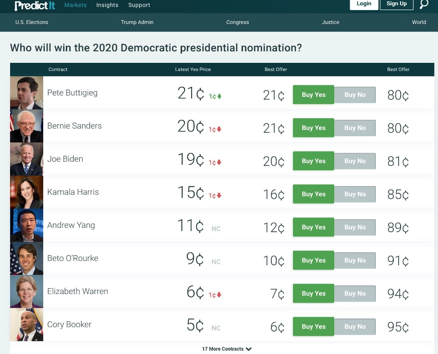The height and width of the screenshot is (354, 438).
Task: Open the Joe Biden contract photo
Action: click(26, 159)
